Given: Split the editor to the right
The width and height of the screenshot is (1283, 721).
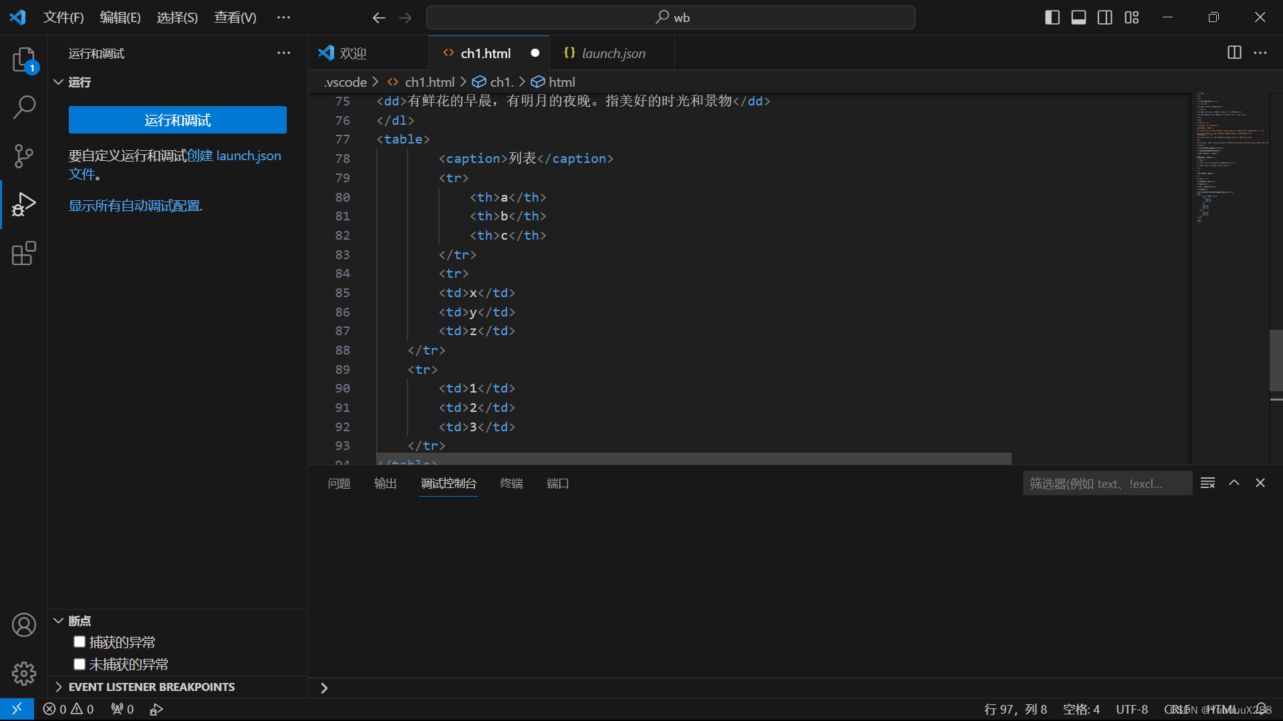Looking at the screenshot, I should (x=1234, y=53).
